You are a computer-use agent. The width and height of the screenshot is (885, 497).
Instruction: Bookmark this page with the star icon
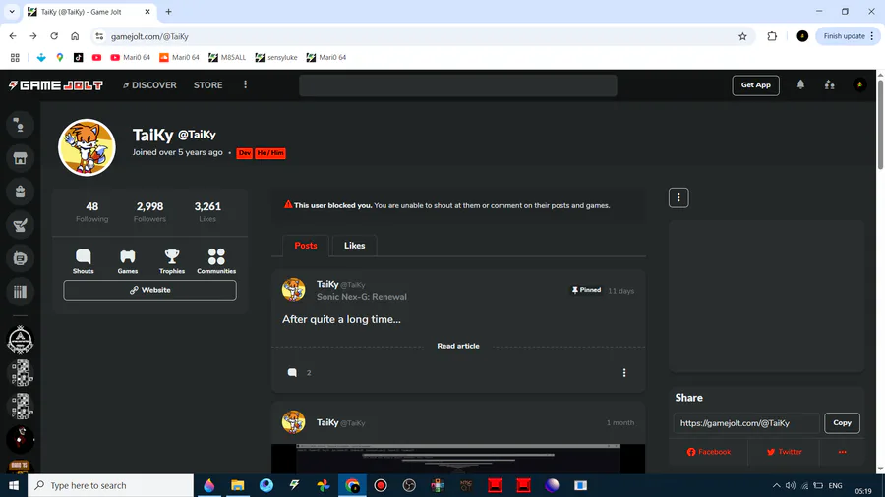pos(742,36)
